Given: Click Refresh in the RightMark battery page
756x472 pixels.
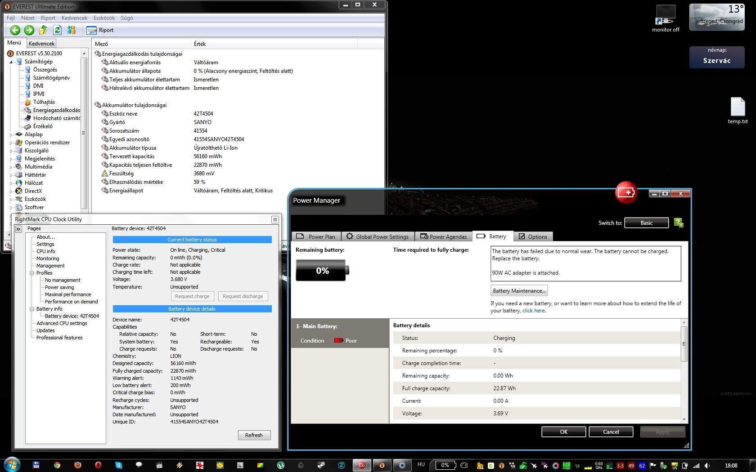Looking at the screenshot, I should [x=254, y=435].
